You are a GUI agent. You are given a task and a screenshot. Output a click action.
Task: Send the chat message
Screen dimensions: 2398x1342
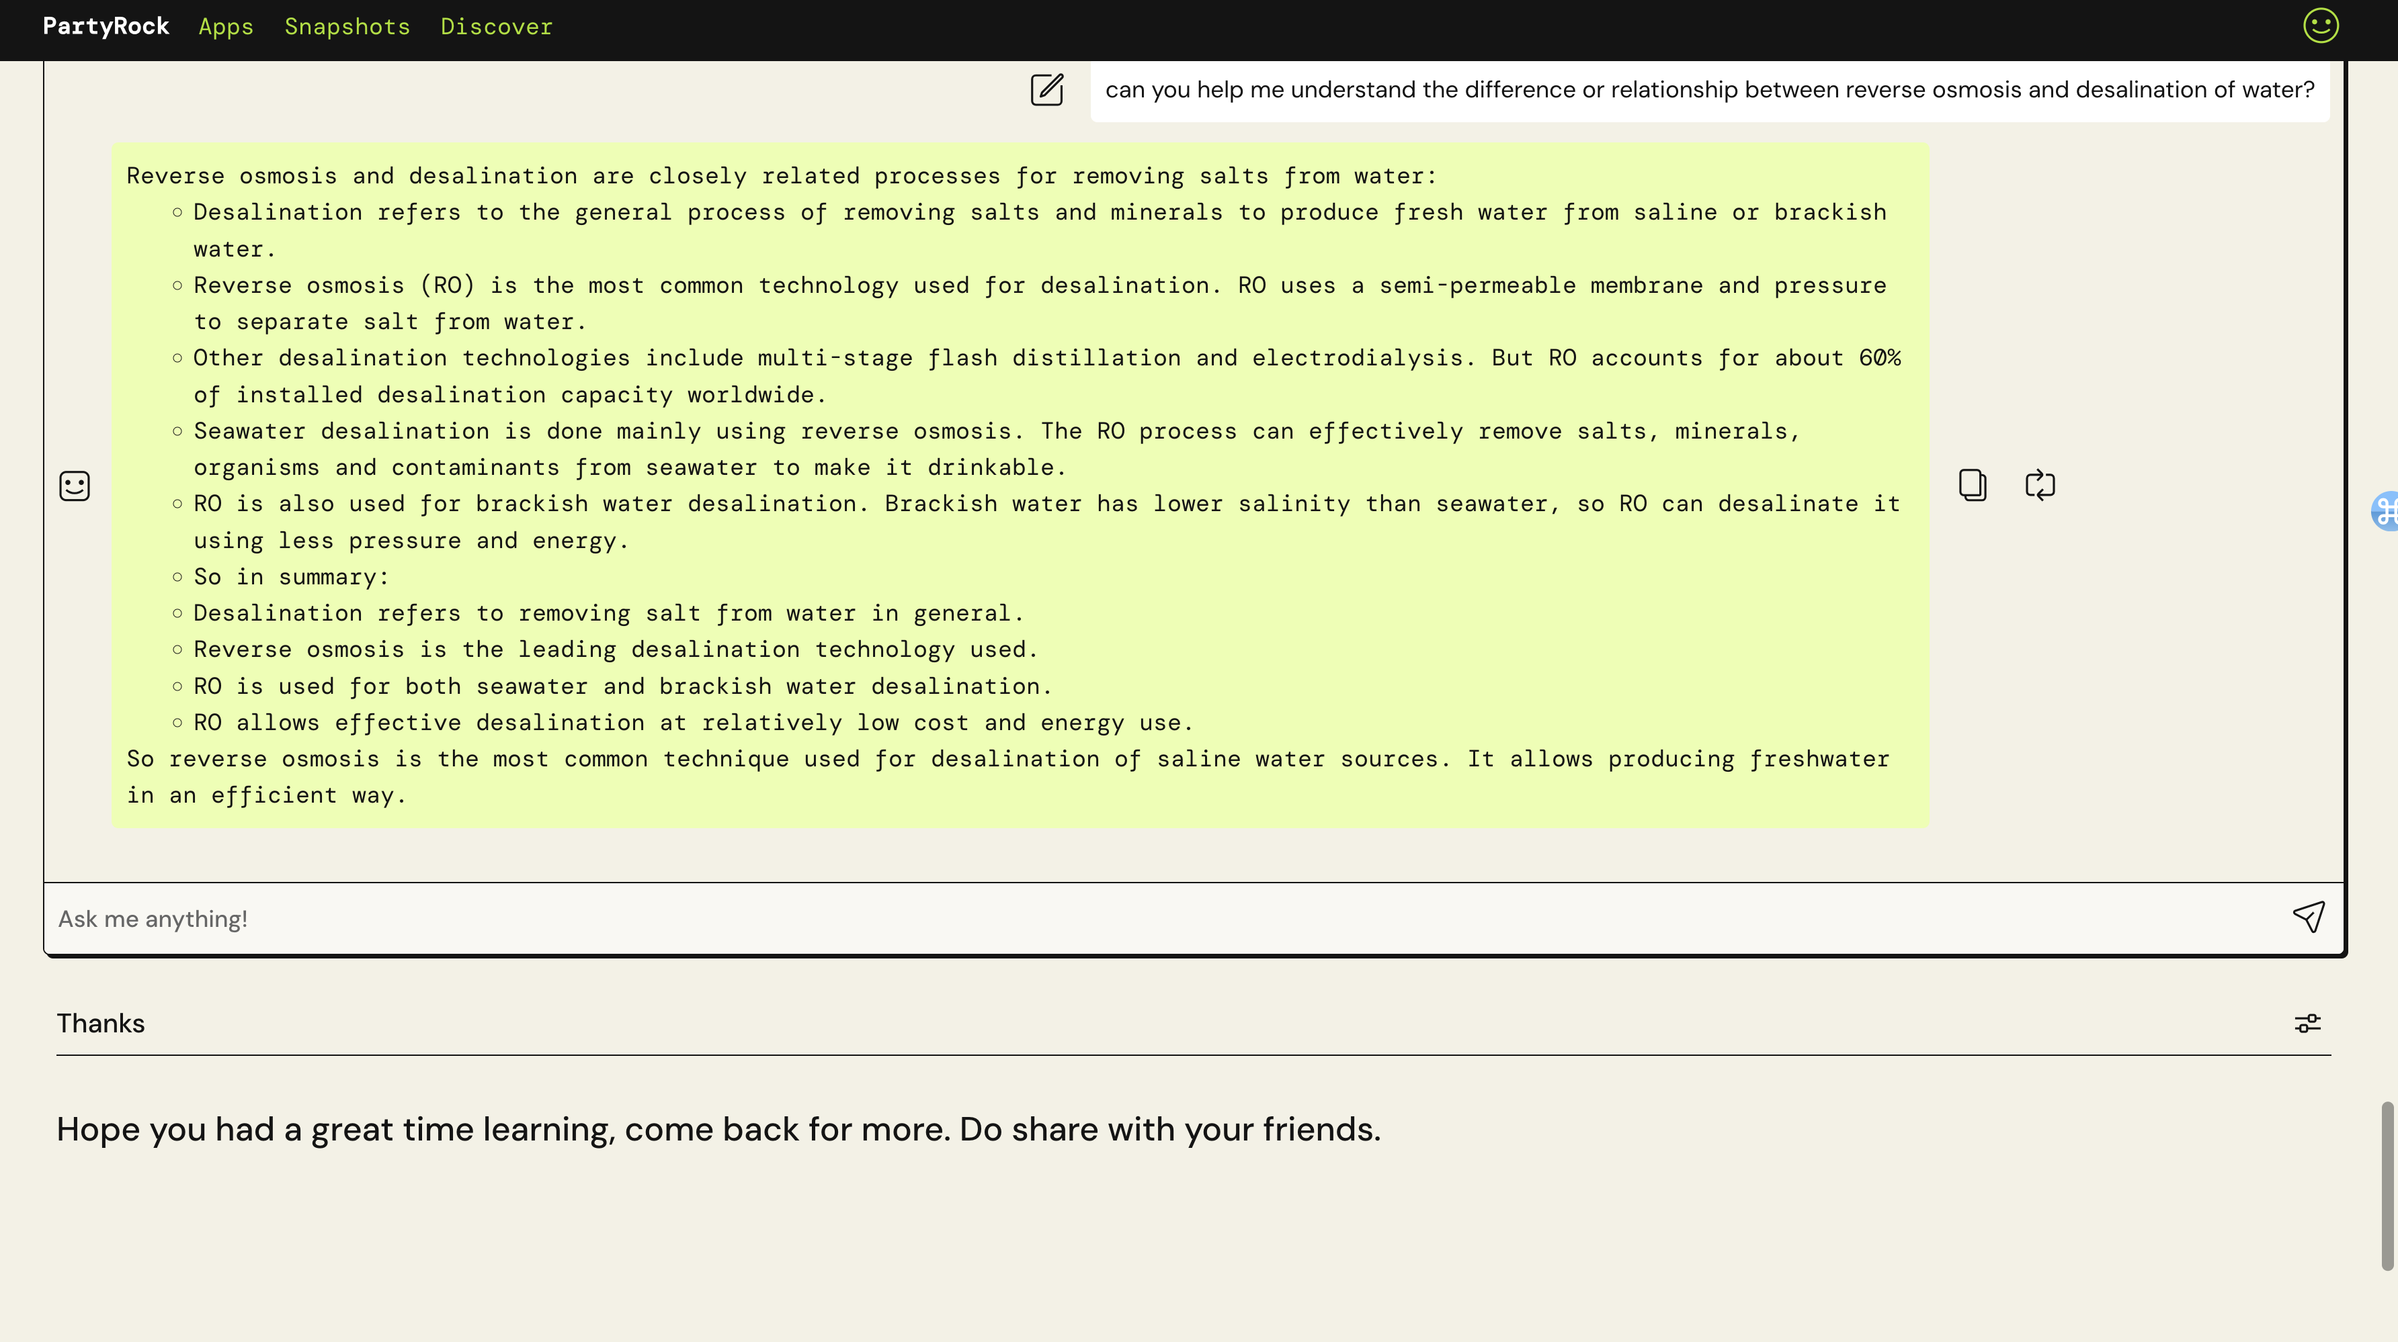click(x=2309, y=917)
